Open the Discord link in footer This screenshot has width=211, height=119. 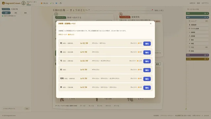[206, 116]
